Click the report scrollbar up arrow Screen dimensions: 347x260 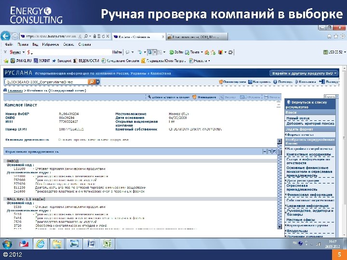(x=280, y=141)
